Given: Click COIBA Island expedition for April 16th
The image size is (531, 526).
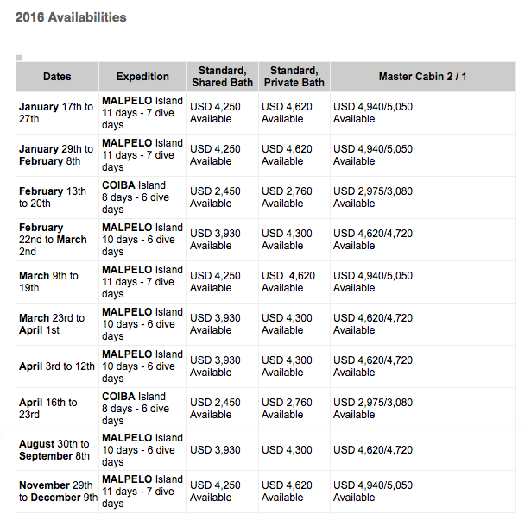Looking at the screenshot, I should pyautogui.click(x=136, y=408).
